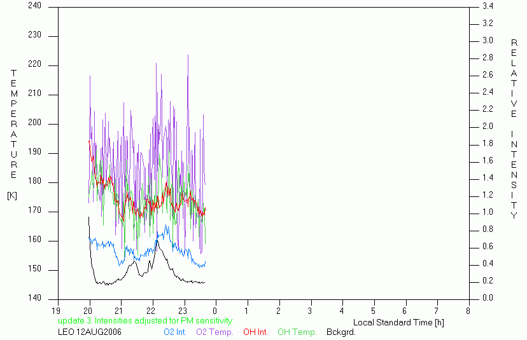Screen dimensions: 527x340
Task: Click the 1.4 relative intensity value
Action: 488,178
